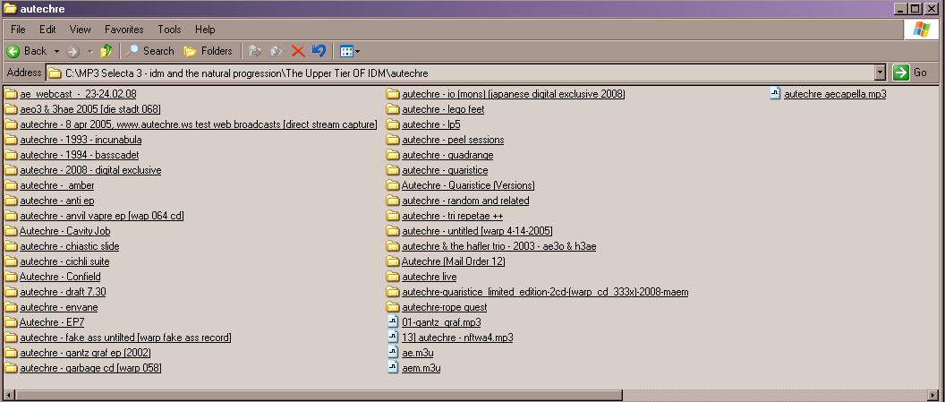Open the File menu
The image size is (945, 402).
pos(18,30)
